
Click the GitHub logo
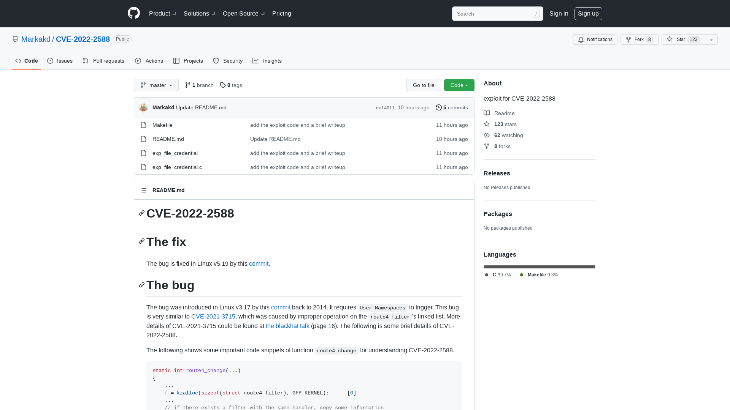133,13
